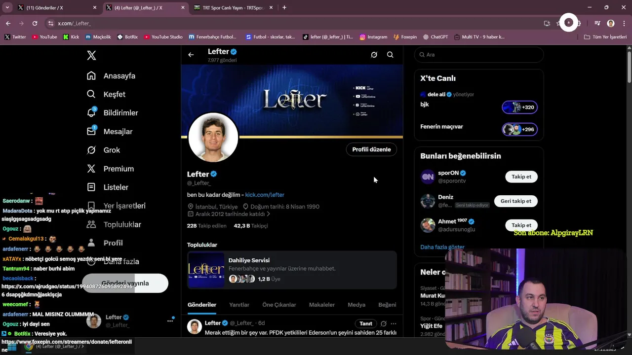632x355 pixels.
Task: Open Chrome profile avatar icon
Action: [611, 23]
